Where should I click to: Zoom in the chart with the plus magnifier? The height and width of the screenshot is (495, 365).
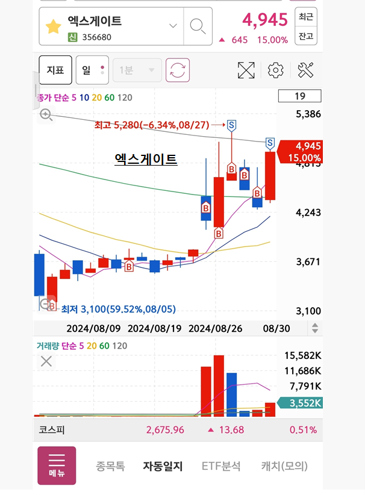click(46, 114)
